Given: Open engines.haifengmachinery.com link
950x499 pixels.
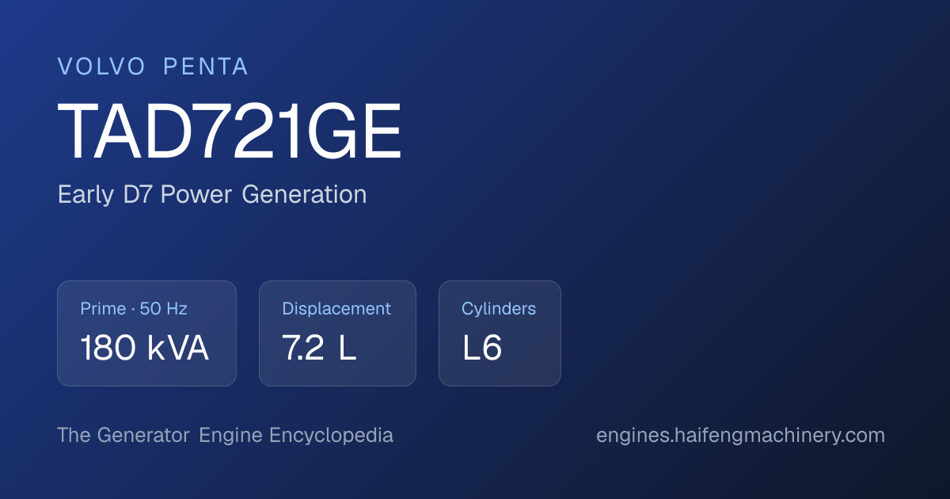Looking at the screenshot, I should [740, 436].
